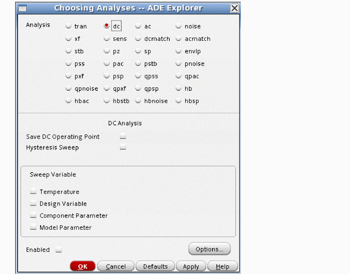Confirm with the OK button
Viewport: 350px width, 274px height.
coord(83,266)
